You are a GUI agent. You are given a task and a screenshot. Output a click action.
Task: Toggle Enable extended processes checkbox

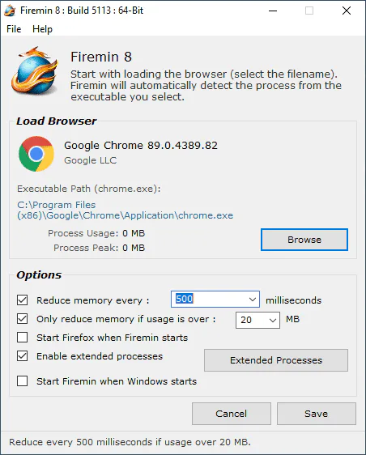23,355
